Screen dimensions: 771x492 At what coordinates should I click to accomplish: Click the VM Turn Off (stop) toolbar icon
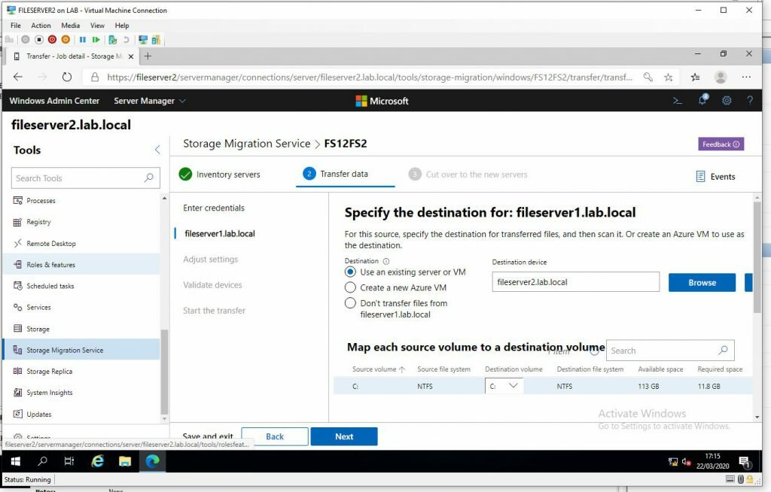pos(39,40)
